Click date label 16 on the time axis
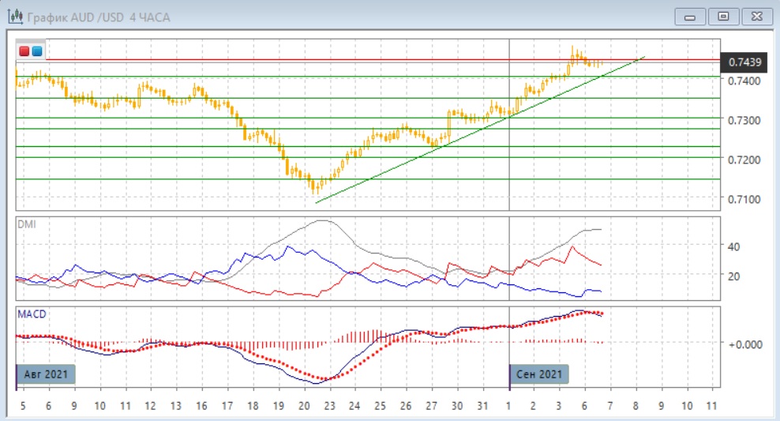This screenshot has height=421, width=780. tap(201, 406)
